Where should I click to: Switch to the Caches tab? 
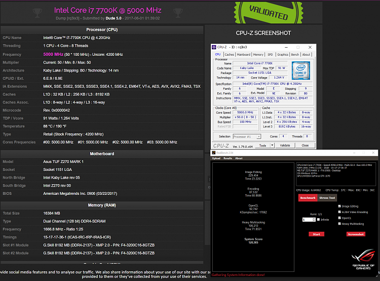coord(229,55)
